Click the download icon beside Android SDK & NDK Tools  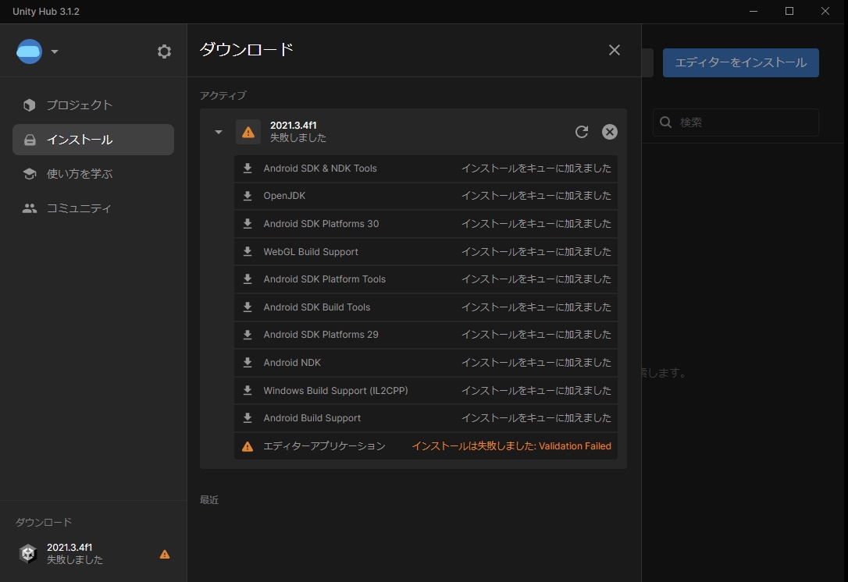[x=247, y=168]
